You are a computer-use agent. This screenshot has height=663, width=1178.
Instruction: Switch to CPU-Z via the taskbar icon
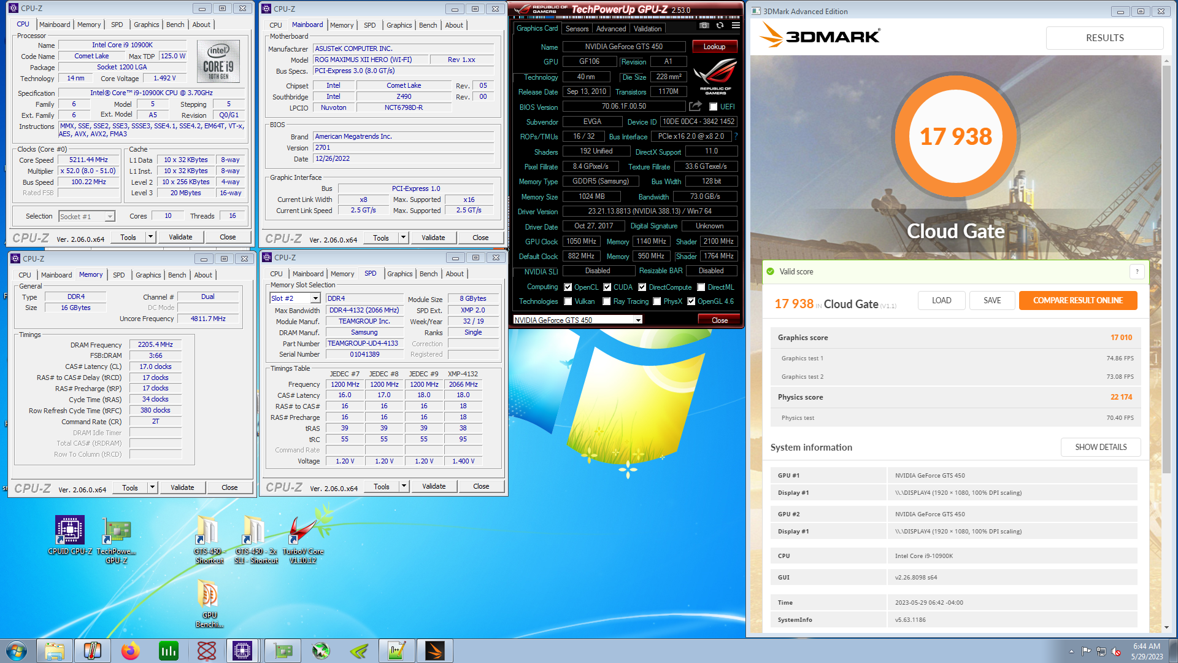tap(242, 651)
